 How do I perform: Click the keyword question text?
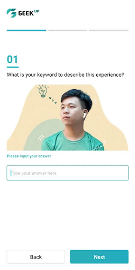click(x=65, y=75)
